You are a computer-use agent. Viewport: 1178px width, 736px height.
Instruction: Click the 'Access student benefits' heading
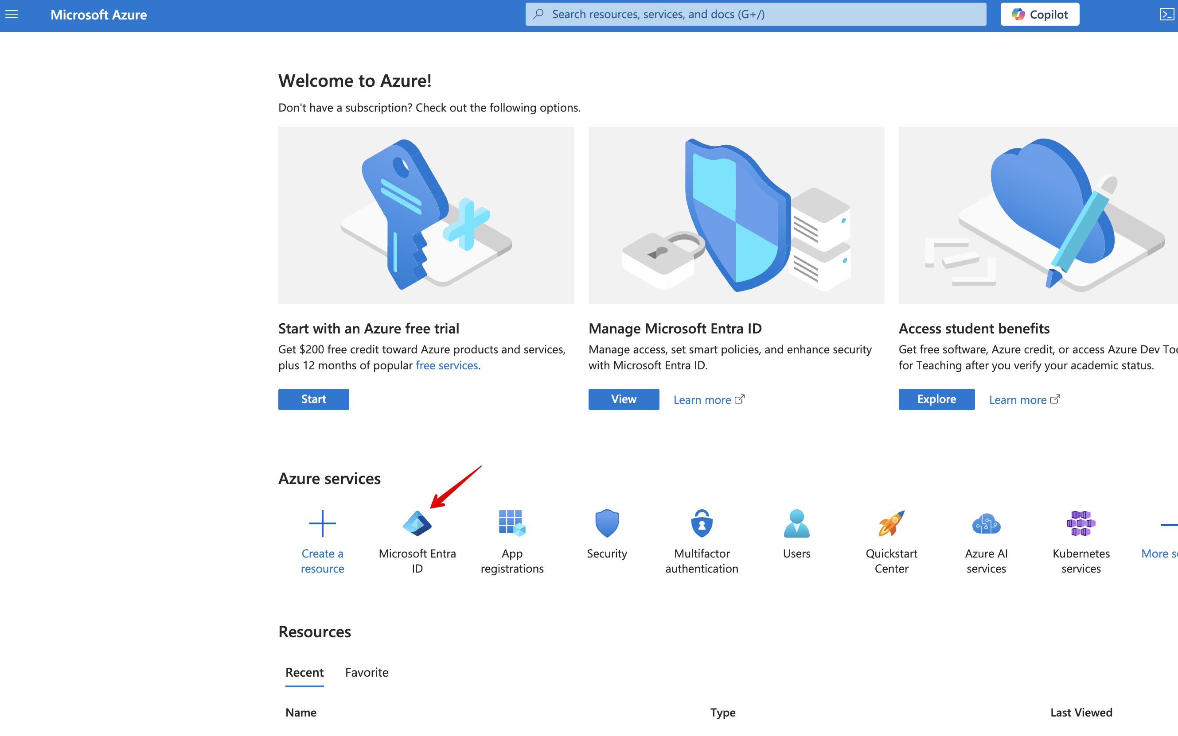tap(974, 329)
